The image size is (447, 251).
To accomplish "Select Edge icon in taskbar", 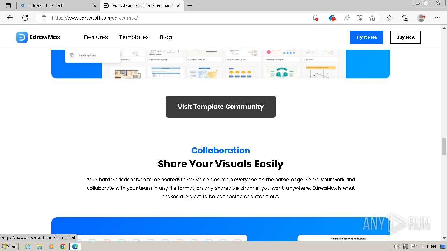I will click(x=75, y=246).
